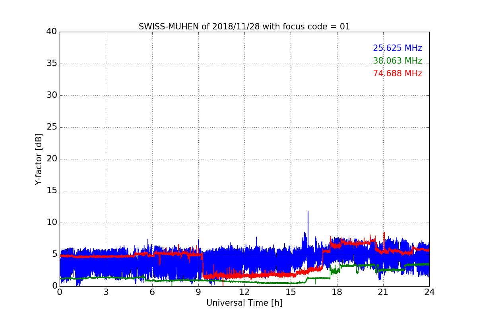Viewport: 477px width, 318px height.
Task: Click the x-axis tick label 24
Action: pyautogui.click(x=429, y=292)
